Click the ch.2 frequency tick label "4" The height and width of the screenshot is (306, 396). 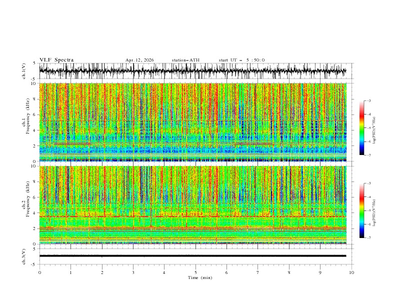click(35, 213)
